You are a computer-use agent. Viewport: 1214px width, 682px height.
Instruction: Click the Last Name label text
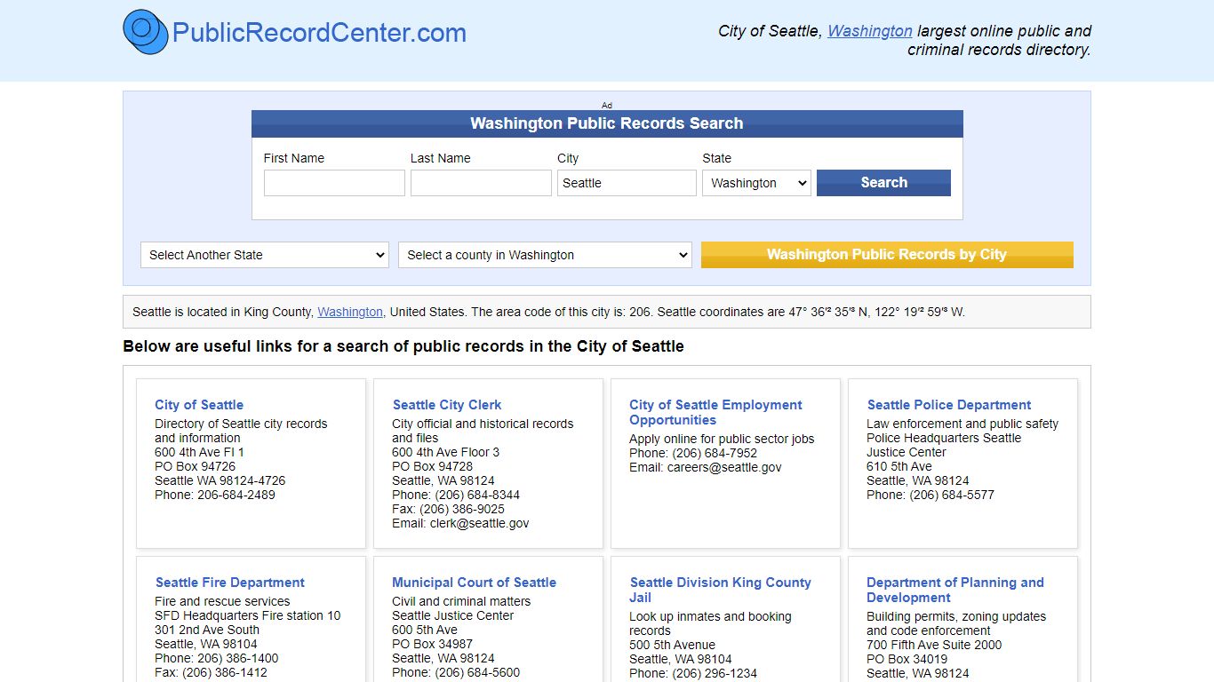[441, 158]
